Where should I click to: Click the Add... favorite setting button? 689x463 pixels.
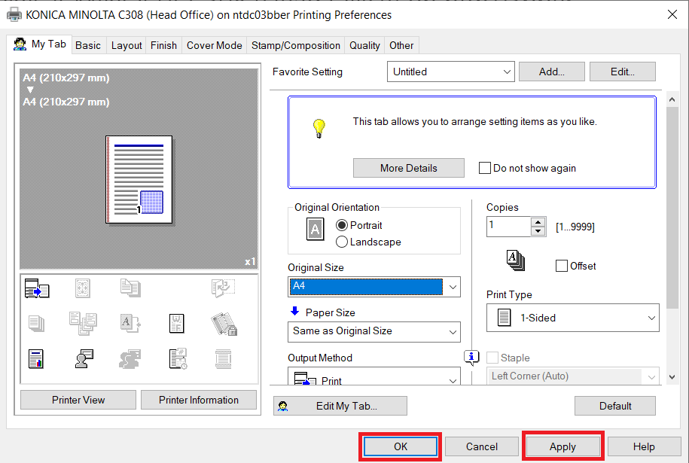click(x=552, y=72)
